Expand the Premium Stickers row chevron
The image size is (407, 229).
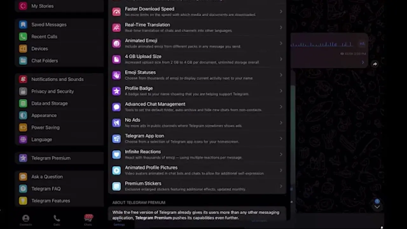pos(281,186)
